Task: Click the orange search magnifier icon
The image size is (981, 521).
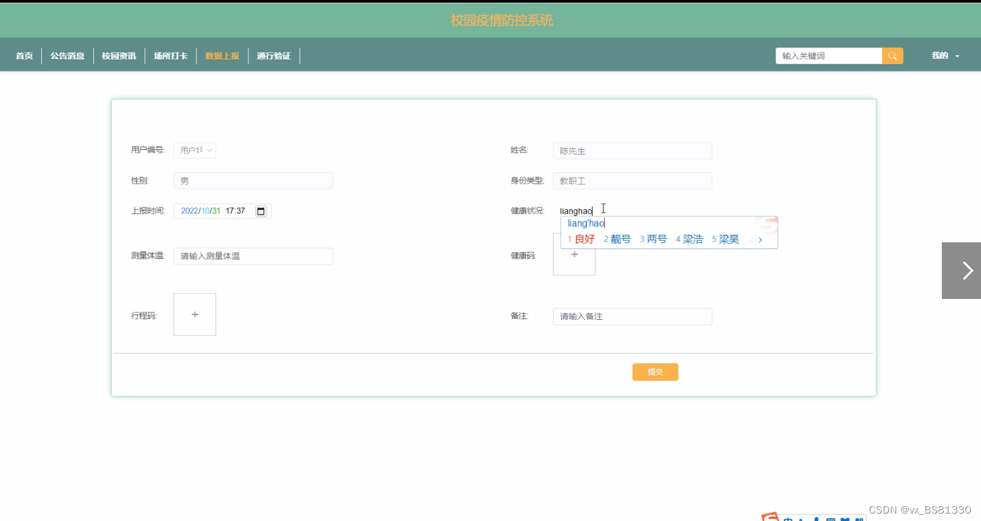Action: 892,56
